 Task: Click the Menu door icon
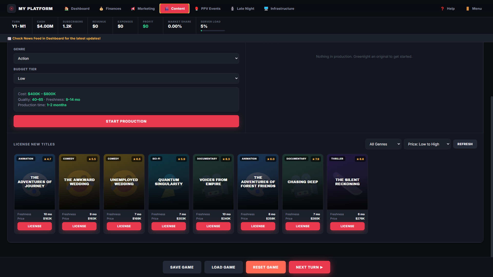coord(468,8)
